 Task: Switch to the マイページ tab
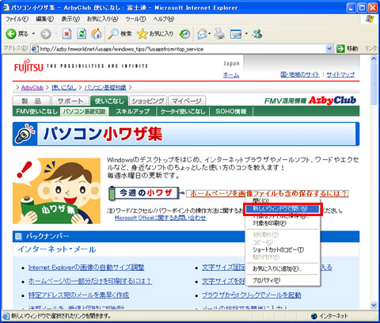[187, 101]
